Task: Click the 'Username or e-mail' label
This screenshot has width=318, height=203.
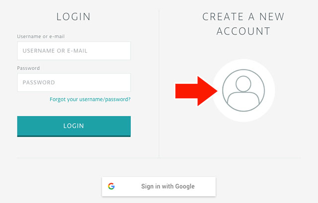Action: pyautogui.click(x=41, y=36)
